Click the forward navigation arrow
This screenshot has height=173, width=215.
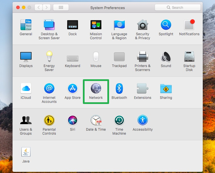click(x=46, y=8)
